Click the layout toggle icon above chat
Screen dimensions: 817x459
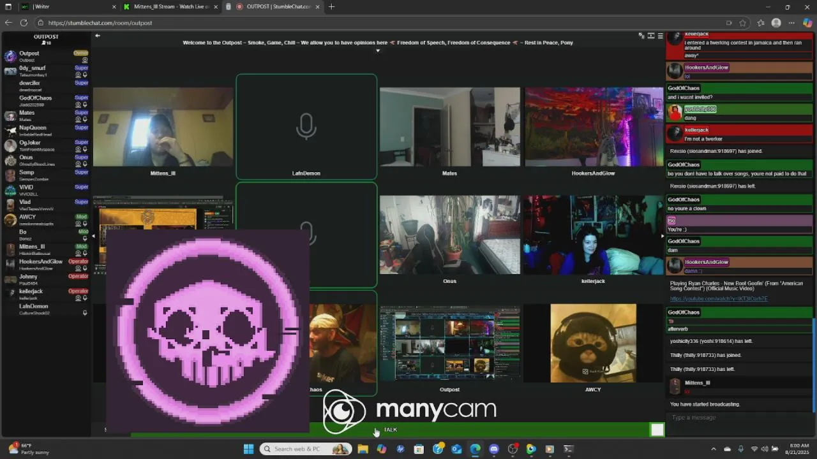[x=651, y=36]
